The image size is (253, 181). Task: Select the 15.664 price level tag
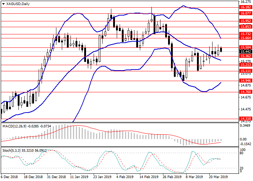[x=245, y=38]
